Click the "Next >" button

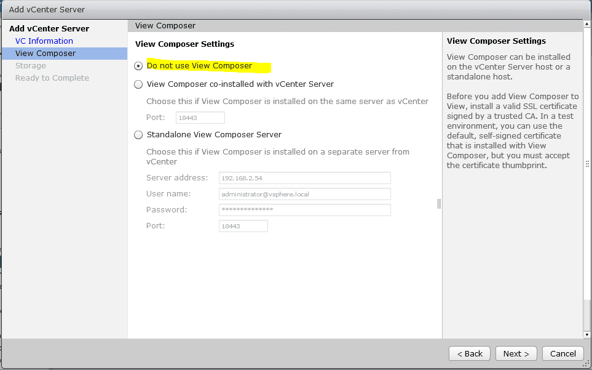(516, 353)
